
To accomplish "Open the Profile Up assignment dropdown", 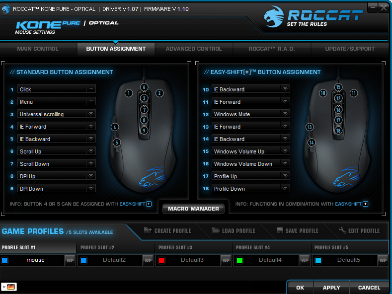I will [285, 176].
